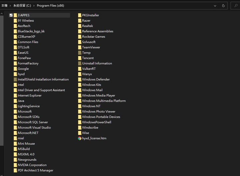The width and height of the screenshot is (240, 176).
Task: Select the Solvusoft folder name
Action: (x=89, y=42)
